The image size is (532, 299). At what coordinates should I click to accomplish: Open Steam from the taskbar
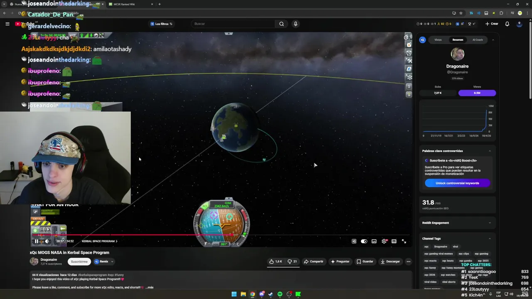click(271, 294)
